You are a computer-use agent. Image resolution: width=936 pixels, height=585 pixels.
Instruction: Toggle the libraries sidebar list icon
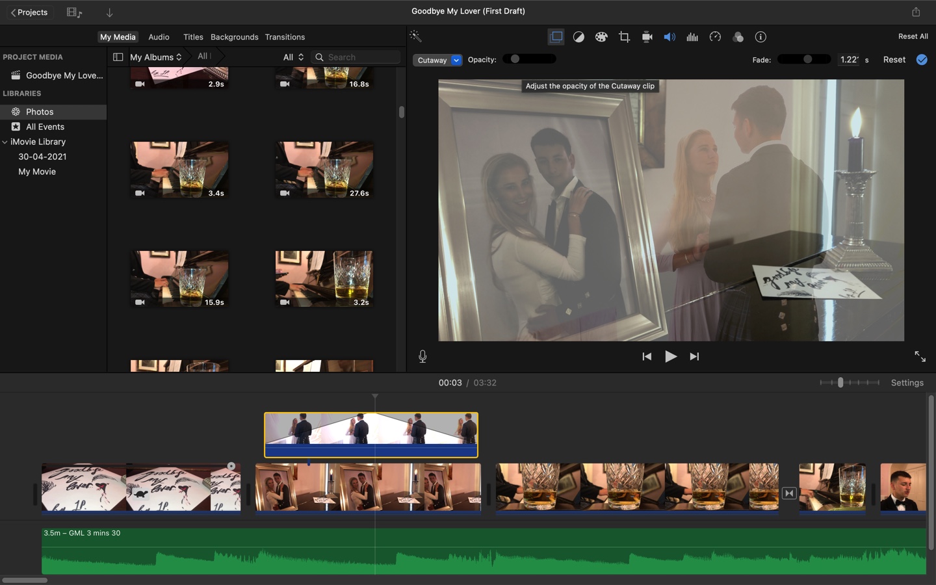click(x=118, y=57)
